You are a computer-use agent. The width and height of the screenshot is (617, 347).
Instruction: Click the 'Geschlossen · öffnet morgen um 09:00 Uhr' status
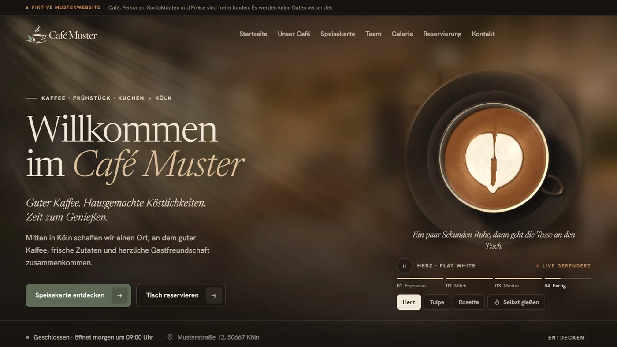(x=93, y=337)
